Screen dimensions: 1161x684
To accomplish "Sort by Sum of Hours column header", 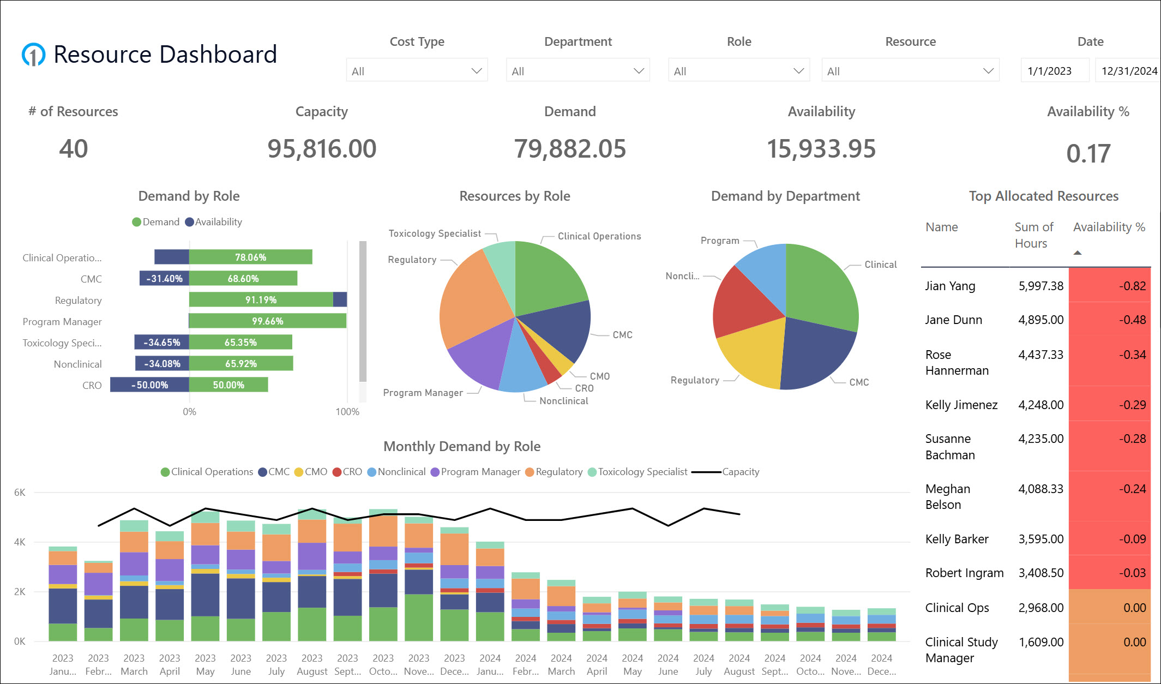I will (x=1033, y=235).
